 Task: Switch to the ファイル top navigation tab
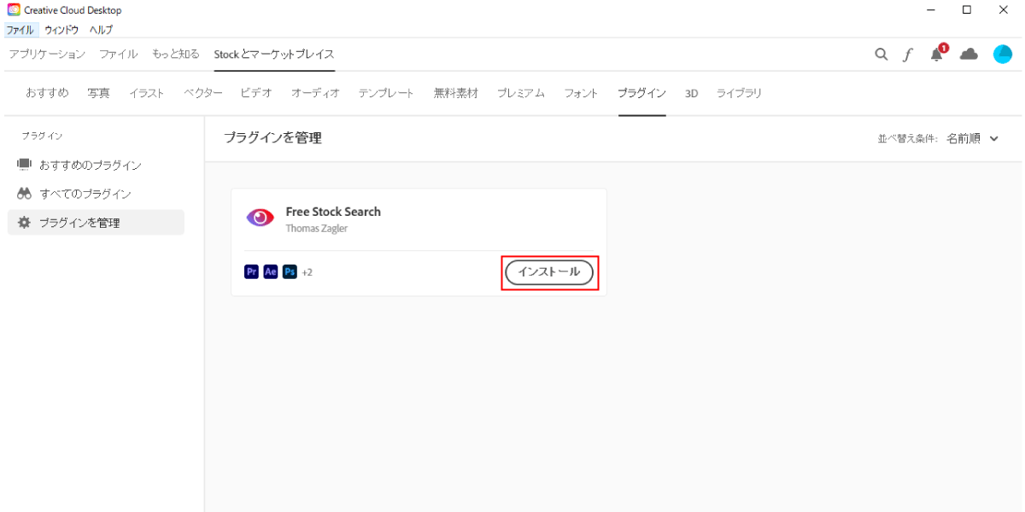[118, 54]
